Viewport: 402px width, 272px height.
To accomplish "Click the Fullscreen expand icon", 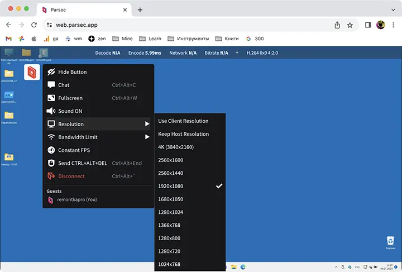I will tap(51, 98).
